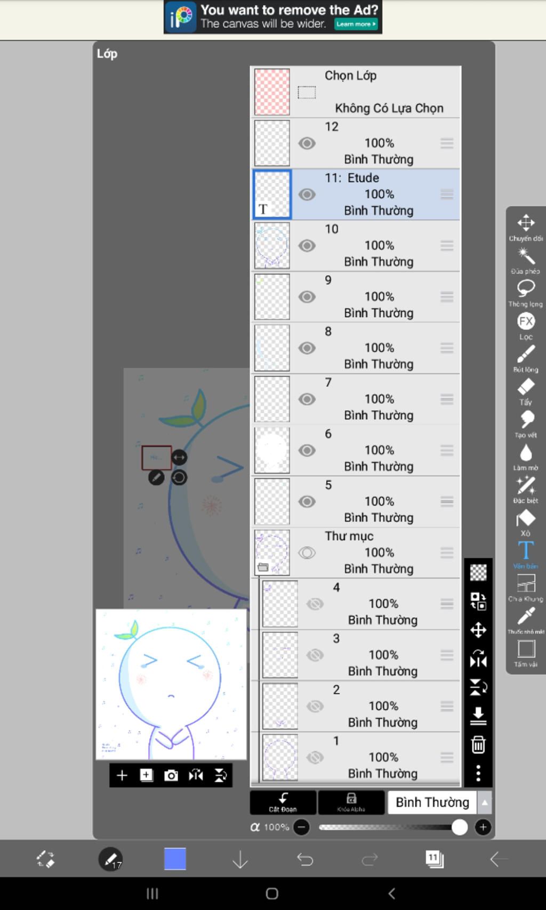Image resolution: width=546 pixels, height=910 pixels.
Task: Click the canvas preview thumbnail
Action: click(x=171, y=684)
